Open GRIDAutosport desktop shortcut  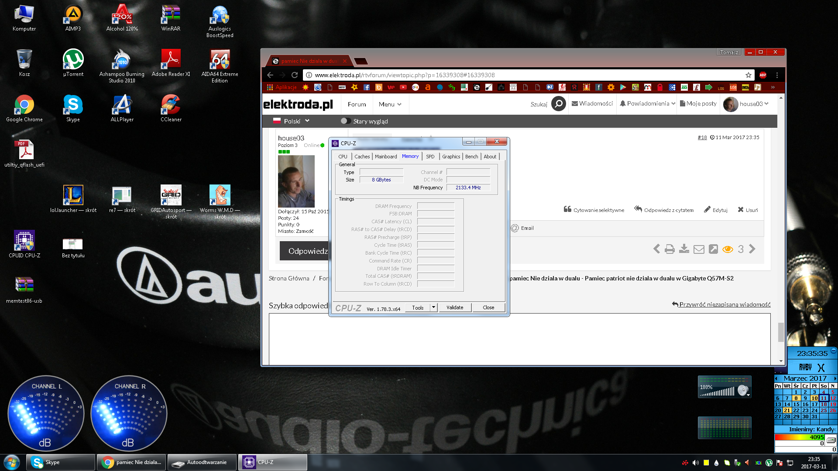pyautogui.click(x=171, y=202)
